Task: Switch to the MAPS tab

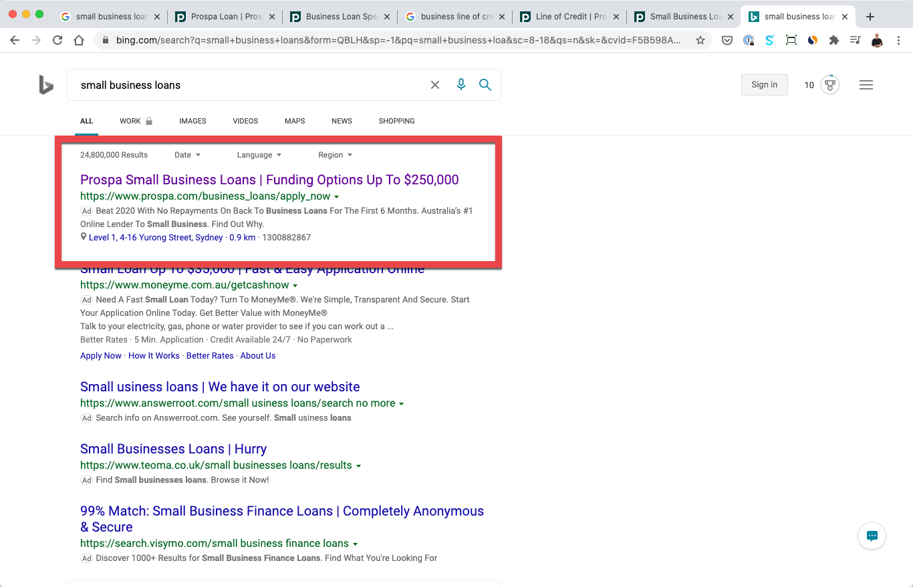Action: pos(295,121)
